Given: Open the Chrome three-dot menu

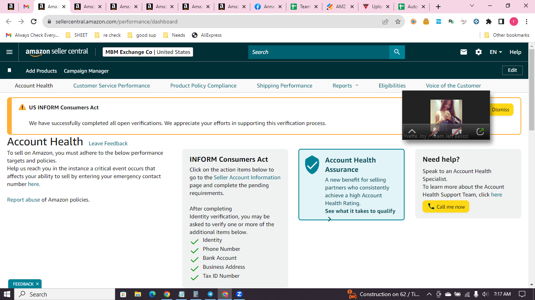Looking at the screenshot, I should tap(527, 21).
